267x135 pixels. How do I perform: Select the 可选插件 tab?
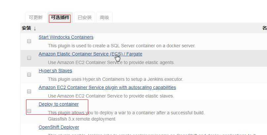pos(60,17)
